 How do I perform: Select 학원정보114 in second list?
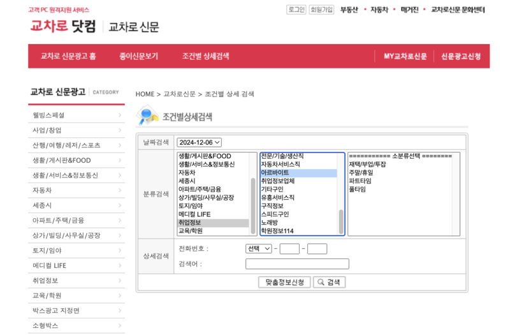[298, 231]
